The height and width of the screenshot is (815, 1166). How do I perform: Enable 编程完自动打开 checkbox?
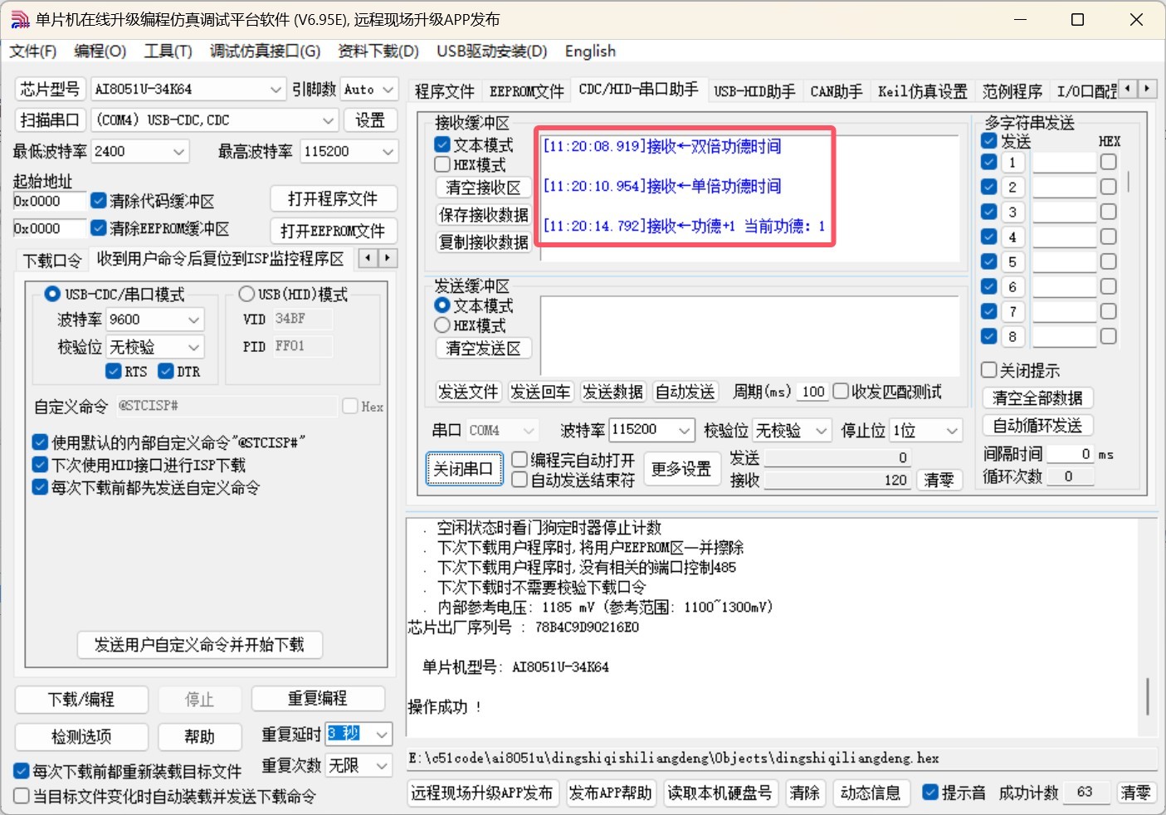pyautogui.click(x=520, y=460)
